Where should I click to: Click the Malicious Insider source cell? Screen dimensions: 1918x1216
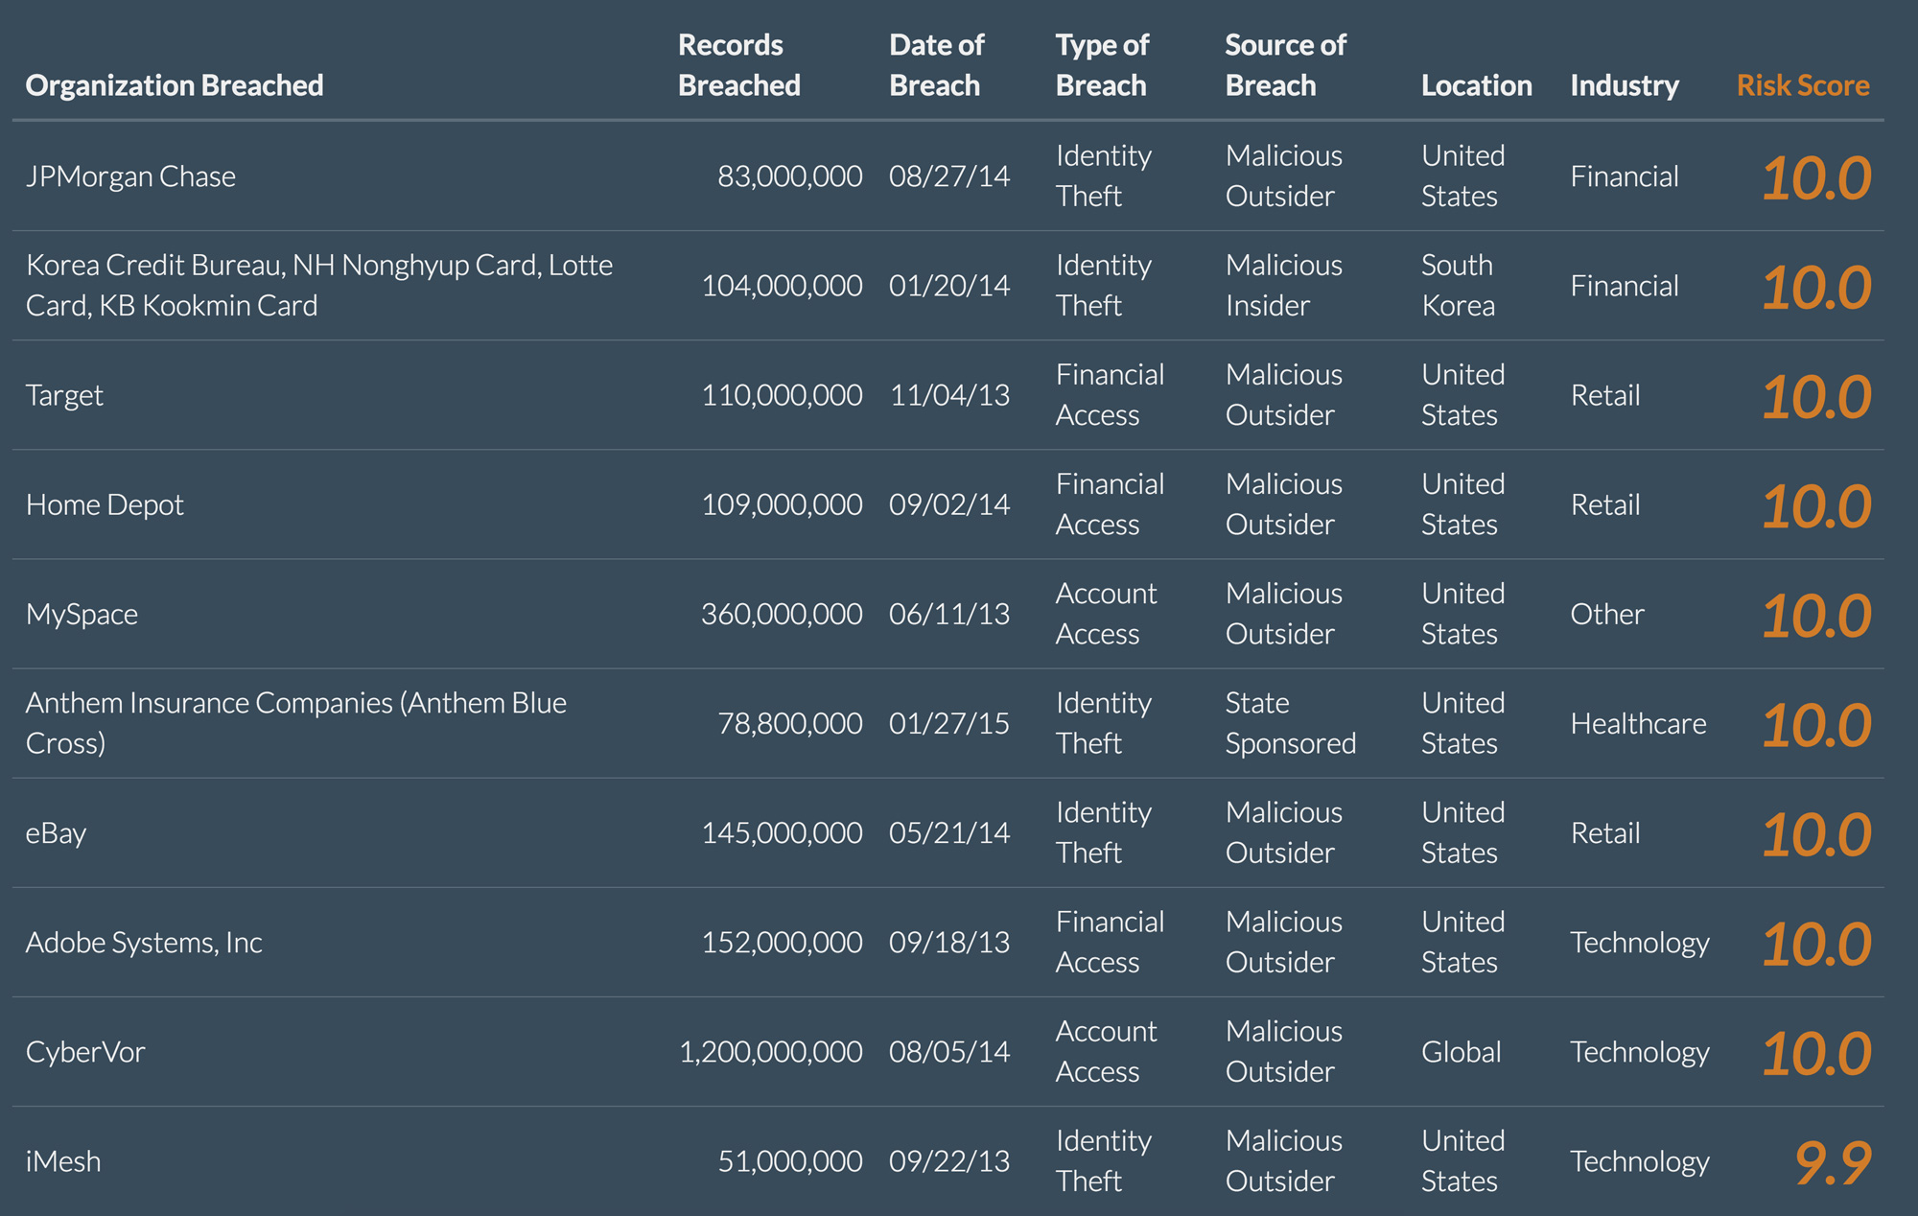(x=1284, y=285)
